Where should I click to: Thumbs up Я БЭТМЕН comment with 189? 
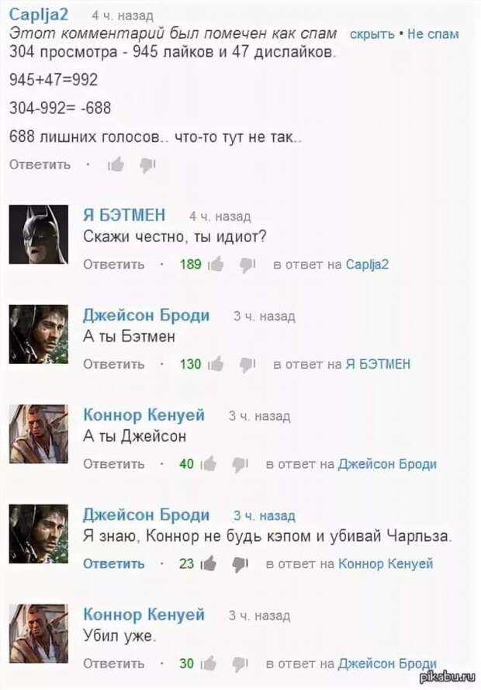[216, 265]
